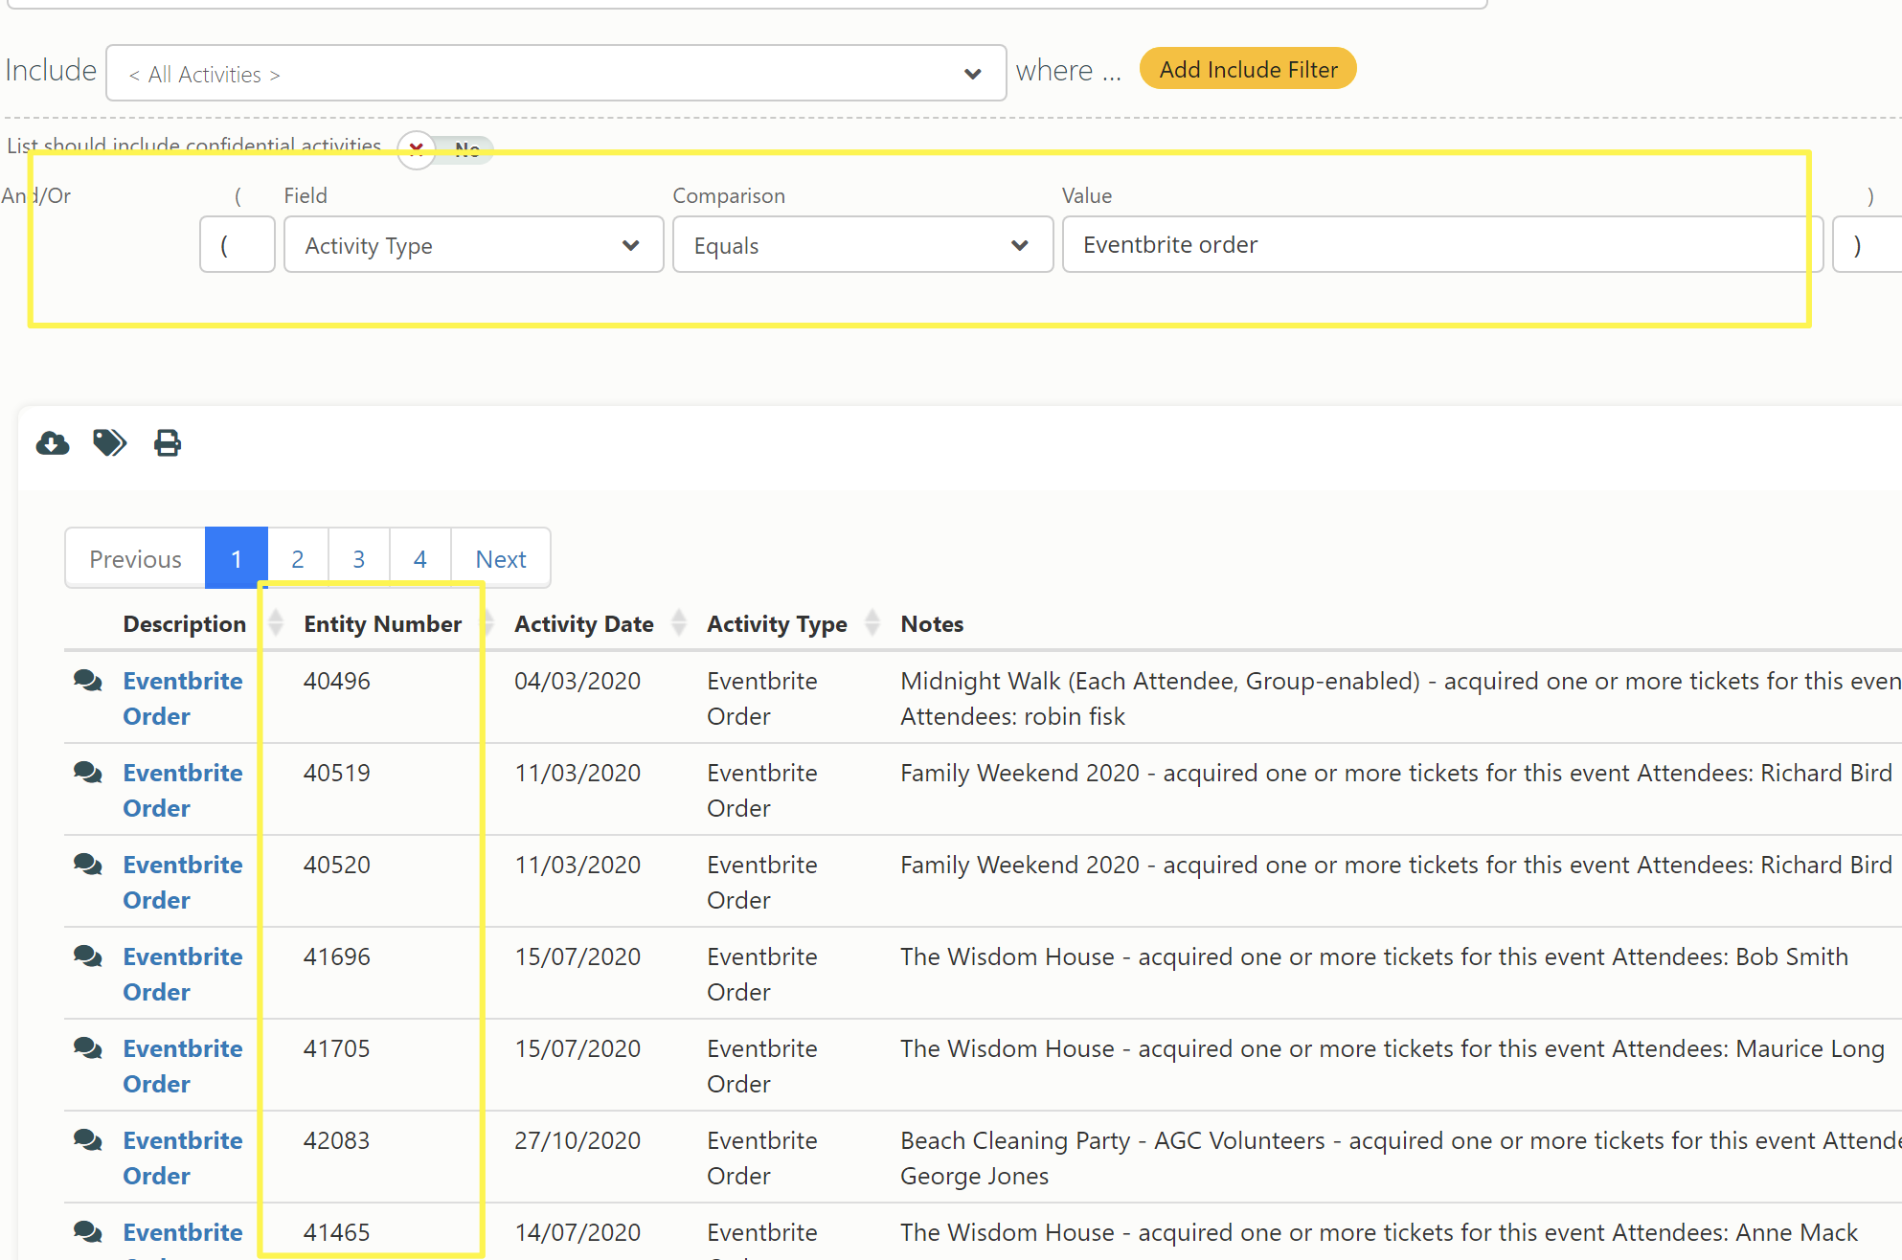Go to results page 1
The width and height of the screenshot is (1902, 1260).
tap(237, 558)
